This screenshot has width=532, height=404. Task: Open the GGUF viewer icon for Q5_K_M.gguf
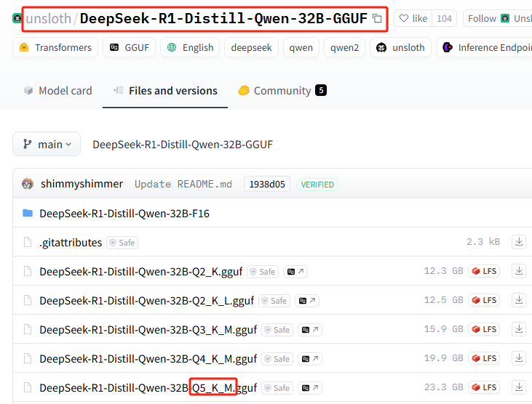point(310,388)
